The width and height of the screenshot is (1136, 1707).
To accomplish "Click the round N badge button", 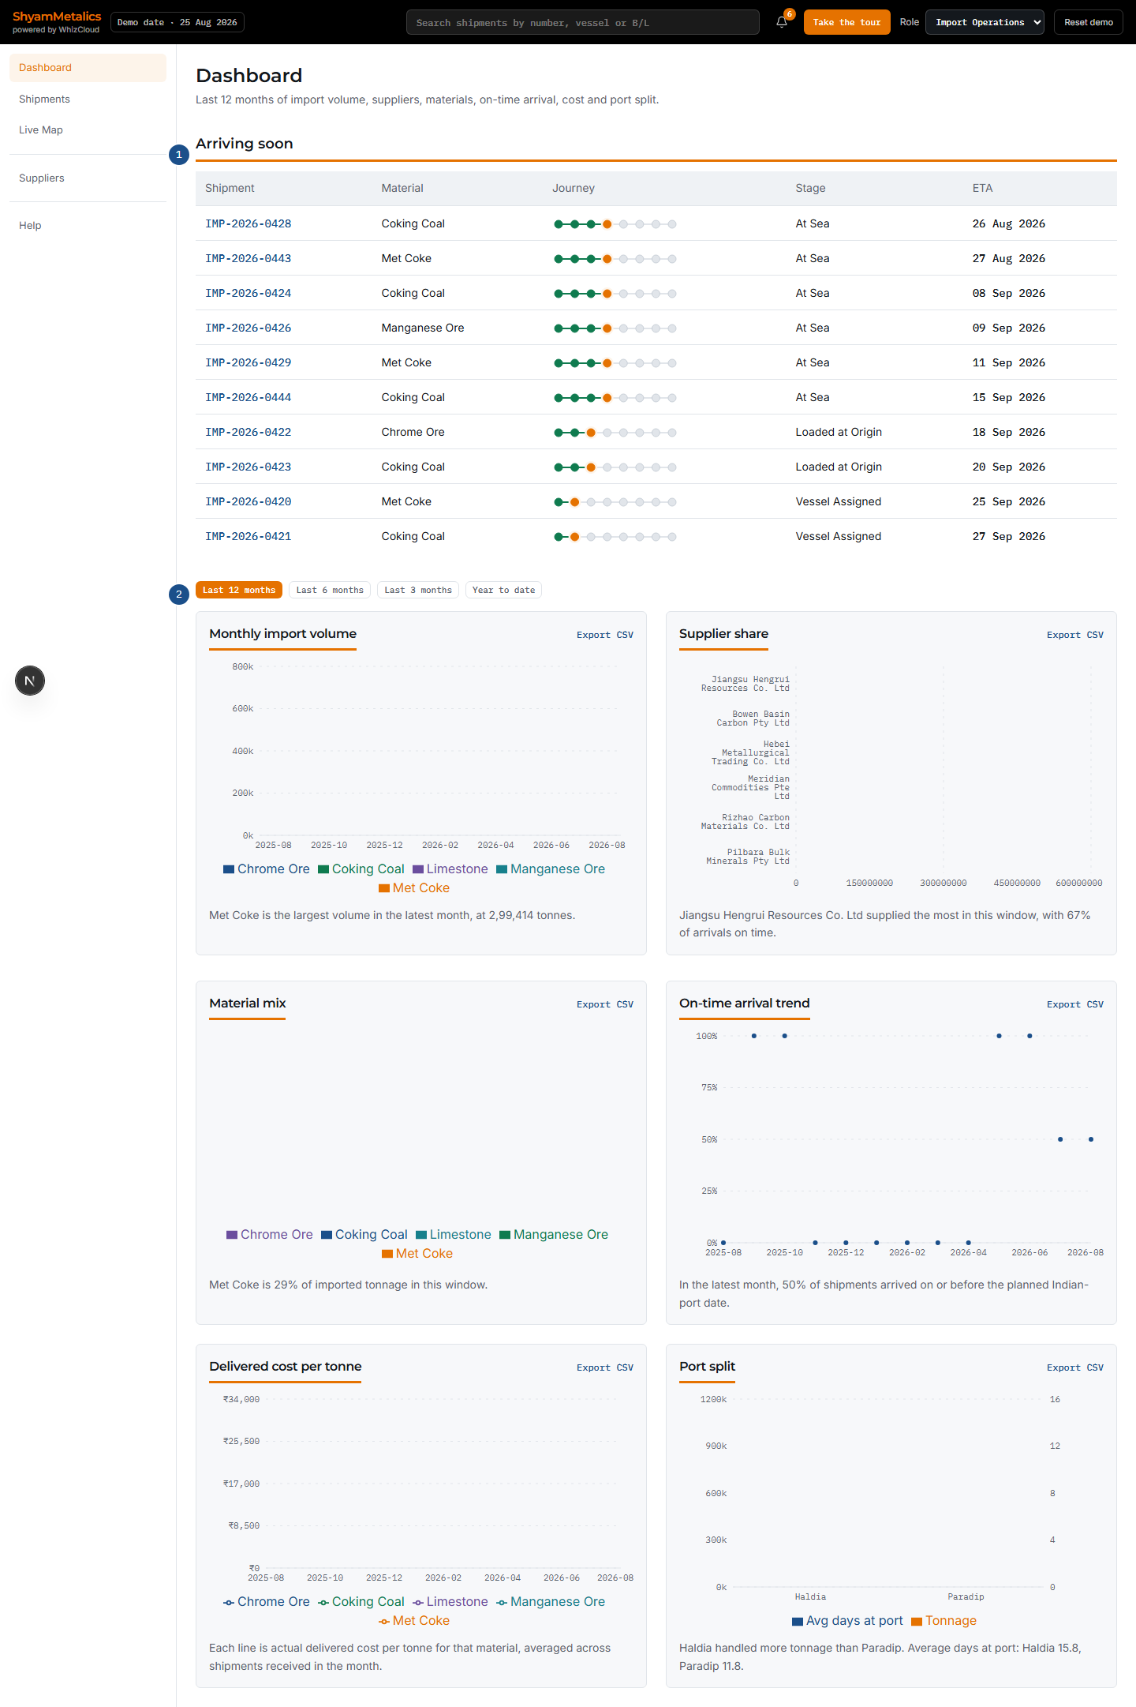I will (30, 681).
